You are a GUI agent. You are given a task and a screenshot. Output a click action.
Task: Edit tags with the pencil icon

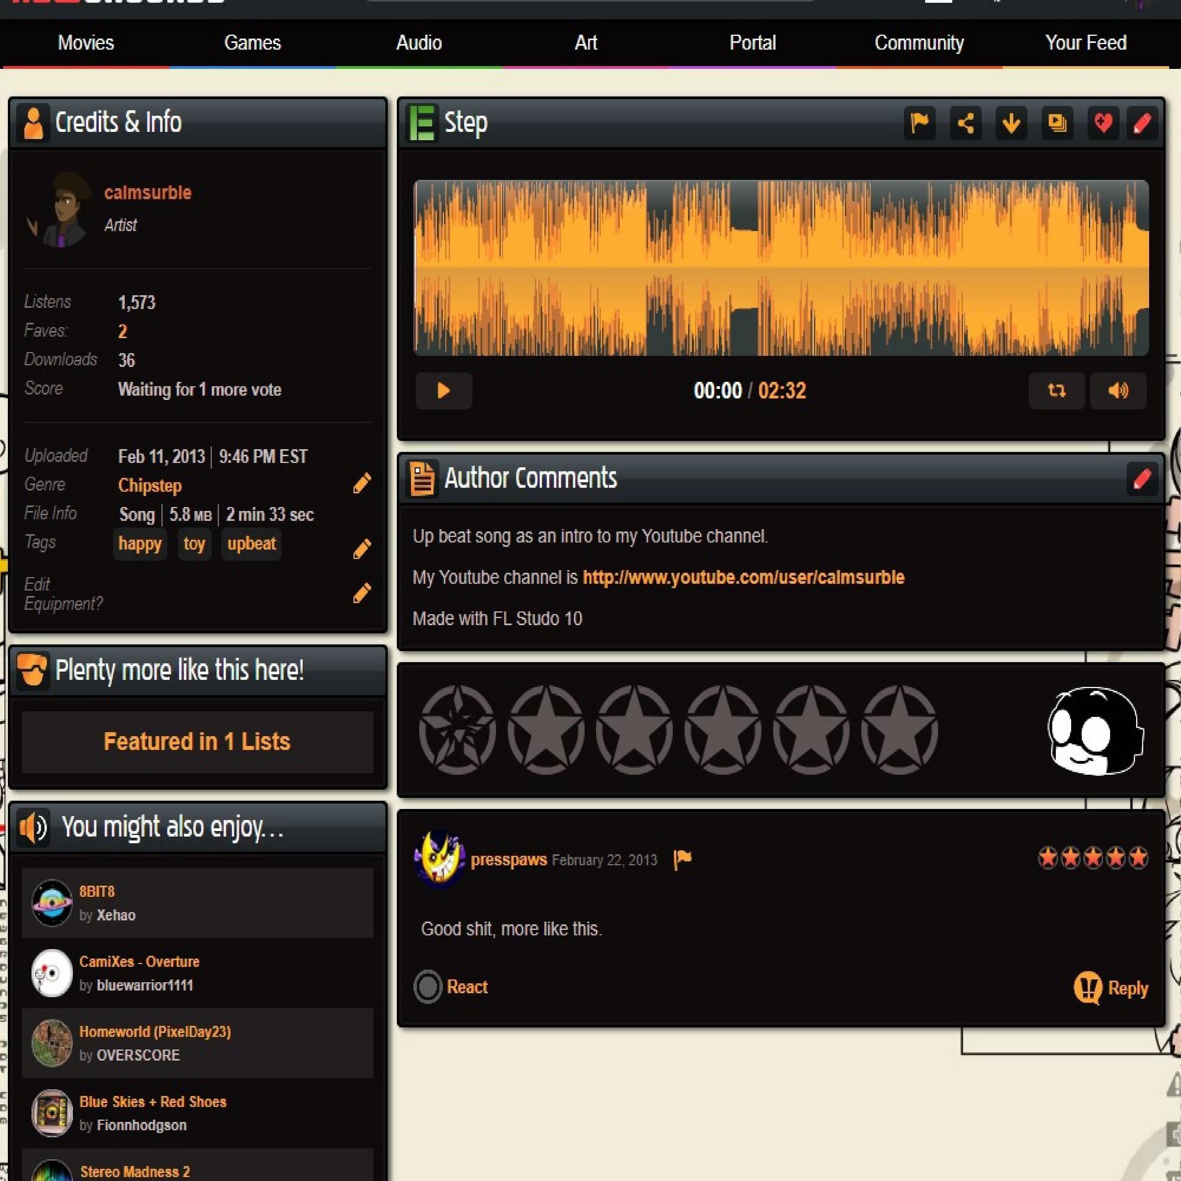[x=362, y=548]
